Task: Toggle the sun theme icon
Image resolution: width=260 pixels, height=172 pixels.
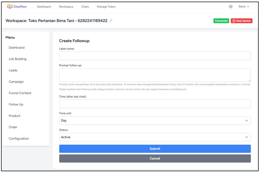Action: (230, 7)
